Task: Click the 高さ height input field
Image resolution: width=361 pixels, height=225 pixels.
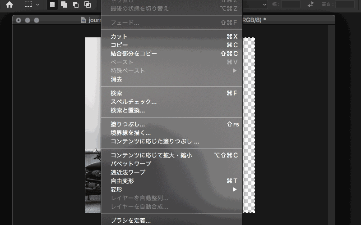Action: 345,4
